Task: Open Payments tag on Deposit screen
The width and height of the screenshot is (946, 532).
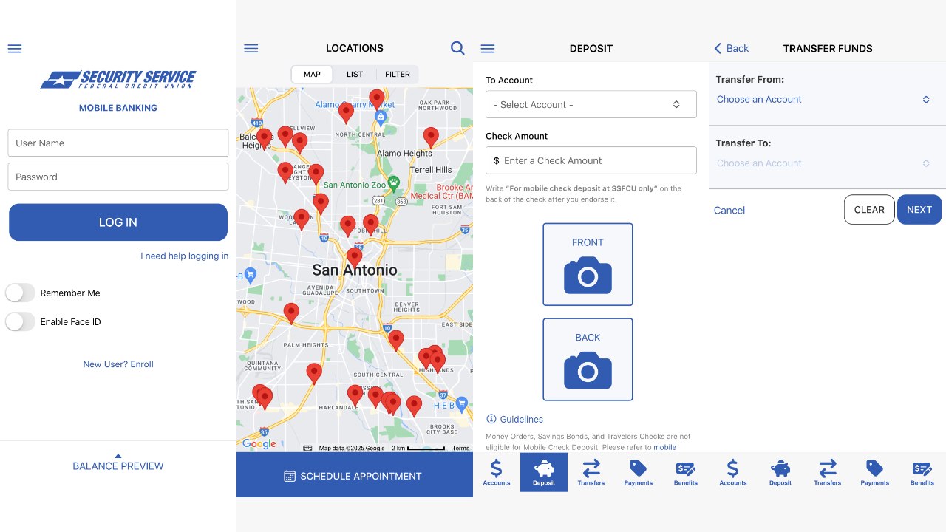Action: (x=639, y=472)
